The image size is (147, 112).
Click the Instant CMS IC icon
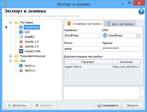point(21,51)
